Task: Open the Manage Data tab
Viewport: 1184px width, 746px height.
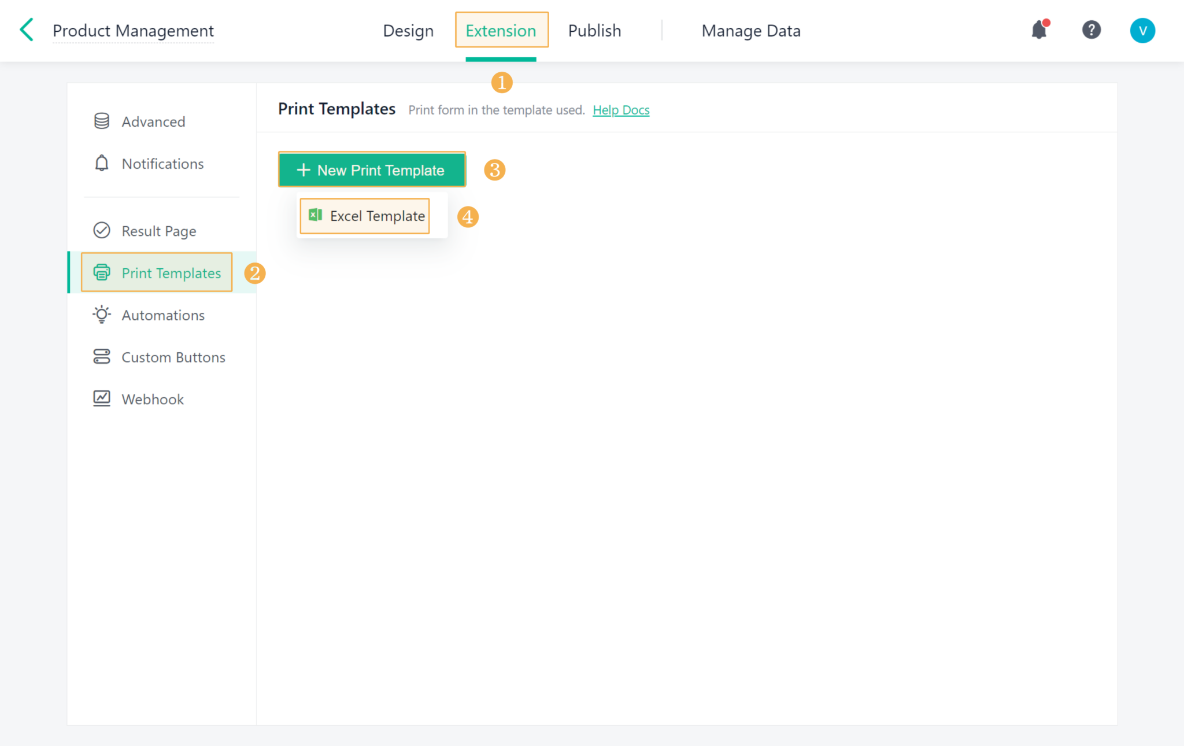Action: click(x=750, y=30)
